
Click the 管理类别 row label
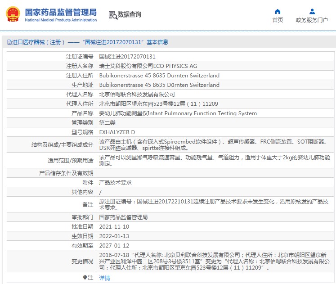82,122
